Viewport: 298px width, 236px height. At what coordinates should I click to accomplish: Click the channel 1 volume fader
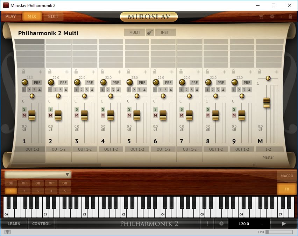32,115
